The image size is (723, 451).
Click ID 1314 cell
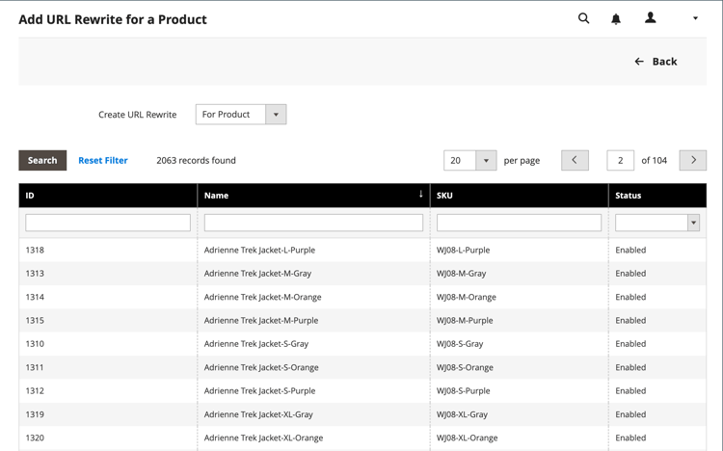coord(108,297)
